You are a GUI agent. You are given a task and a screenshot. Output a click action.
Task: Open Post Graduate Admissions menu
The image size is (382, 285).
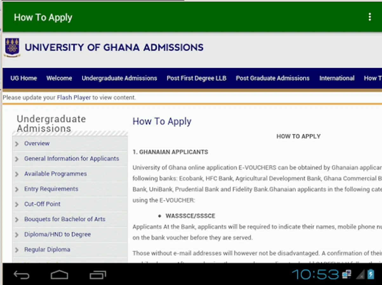point(272,78)
